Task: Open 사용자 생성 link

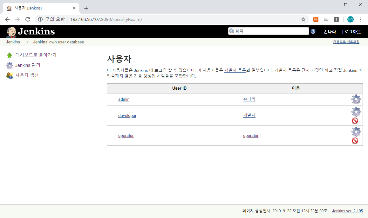Action: [x=27, y=75]
